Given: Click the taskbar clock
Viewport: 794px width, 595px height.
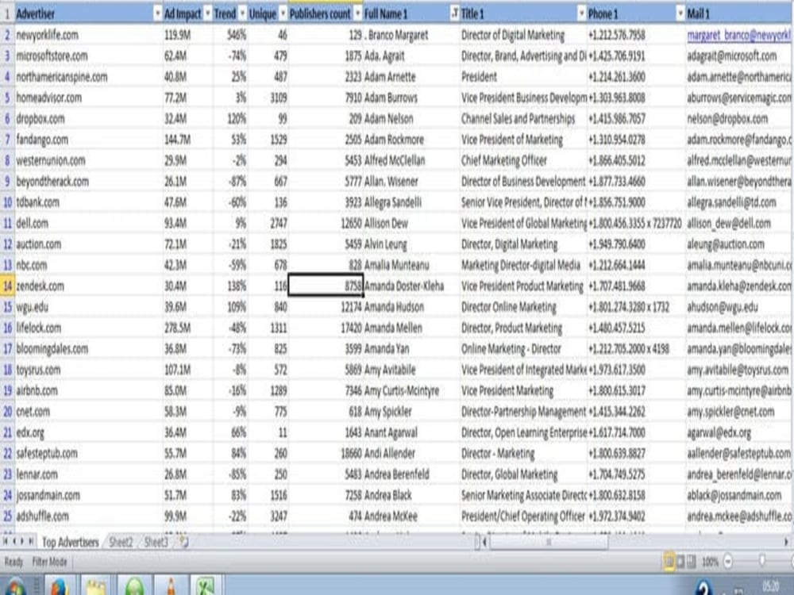Looking at the screenshot, I should pos(771,587).
